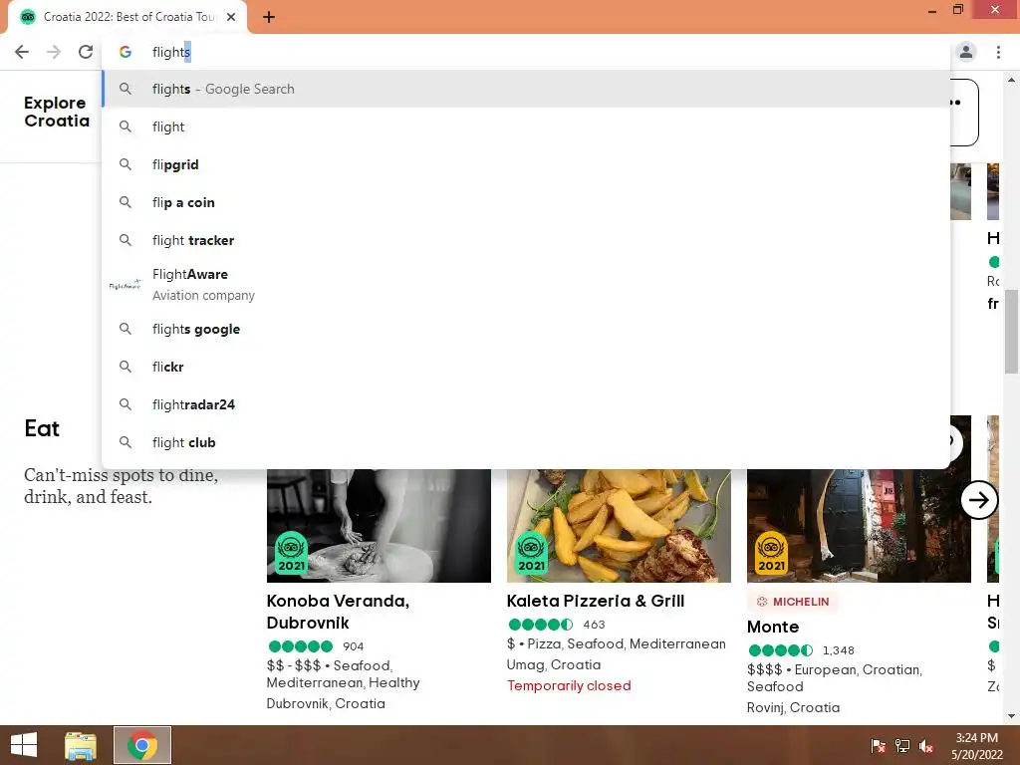Select the 'flights google' suggestion
The image size is (1020, 765).
click(x=526, y=329)
